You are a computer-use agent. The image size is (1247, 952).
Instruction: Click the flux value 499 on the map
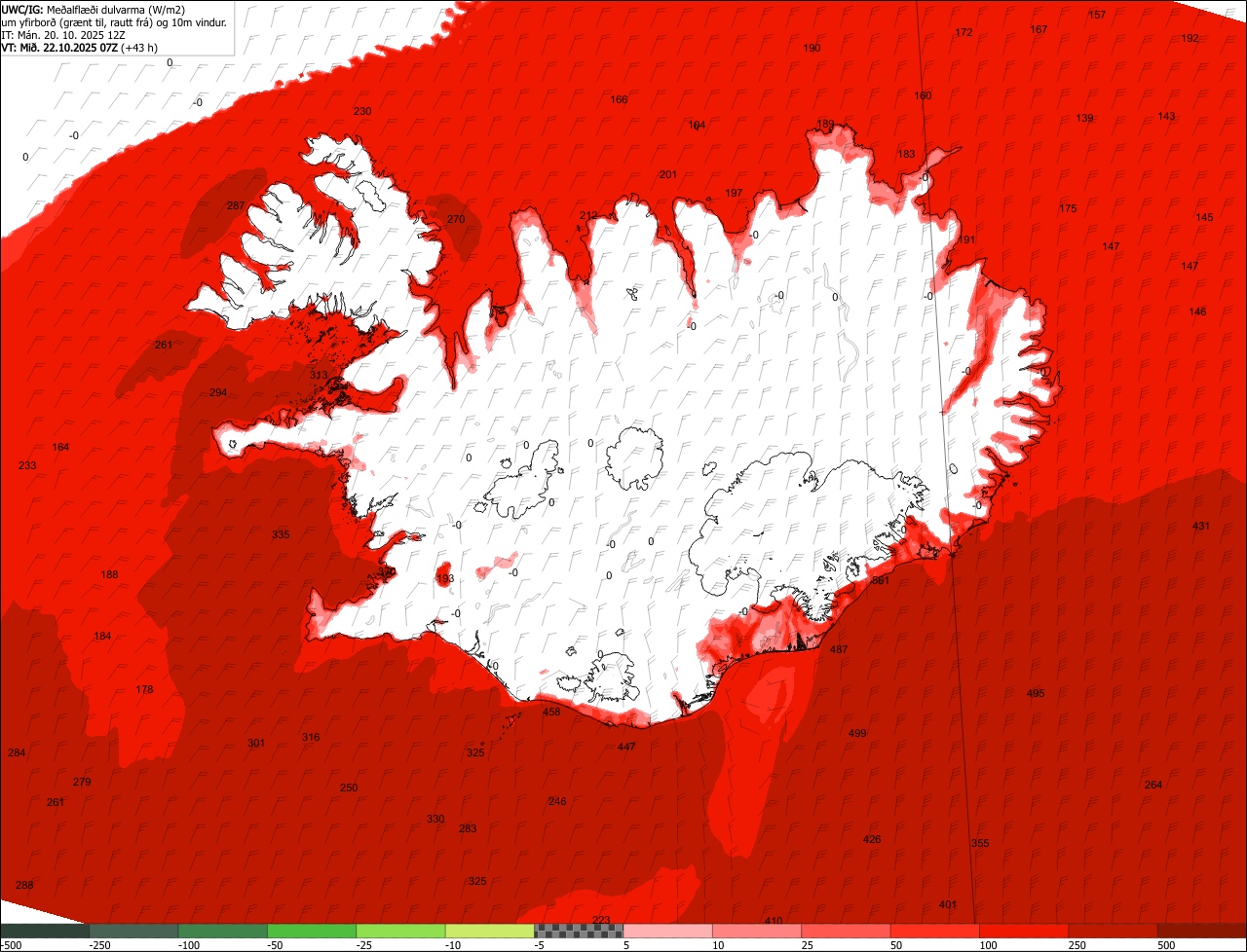(857, 733)
